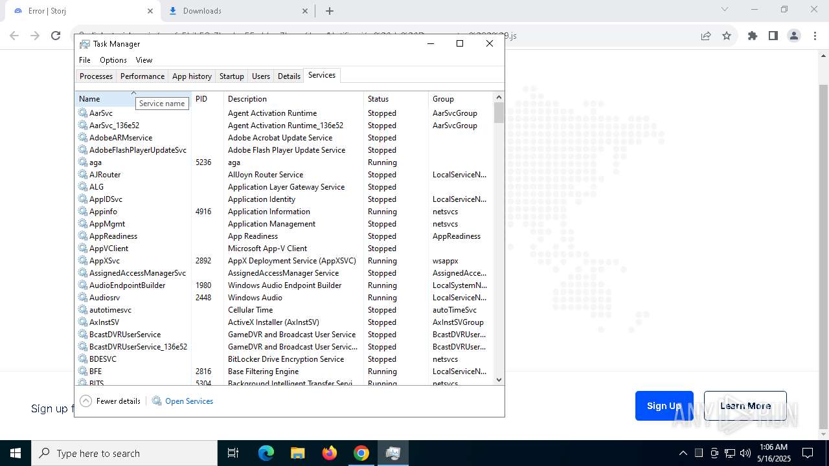The image size is (829, 466).
Task: Click the services list scroll down arrow
Action: point(499,380)
